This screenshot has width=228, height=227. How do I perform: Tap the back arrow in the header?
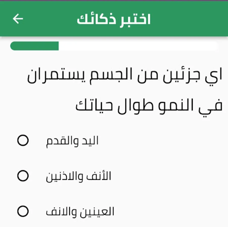18,19
